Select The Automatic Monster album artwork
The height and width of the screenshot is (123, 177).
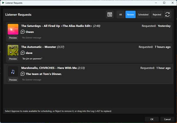(x=13, y=50)
